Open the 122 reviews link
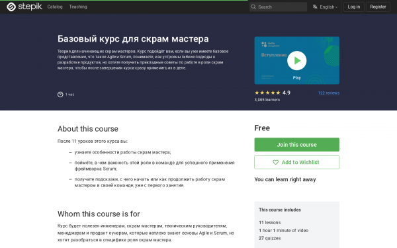 329,93
